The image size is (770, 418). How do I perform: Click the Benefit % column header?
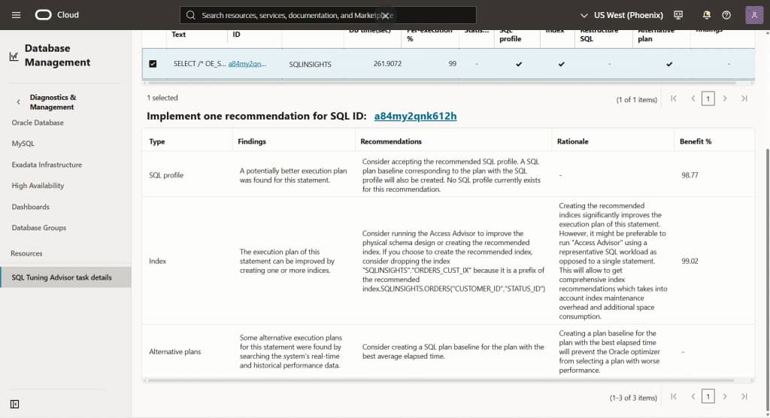pos(696,141)
